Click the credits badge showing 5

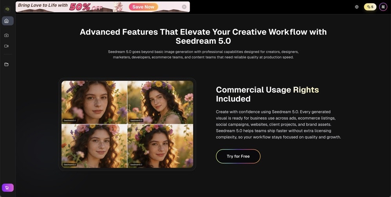pyautogui.click(x=370, y=7)
